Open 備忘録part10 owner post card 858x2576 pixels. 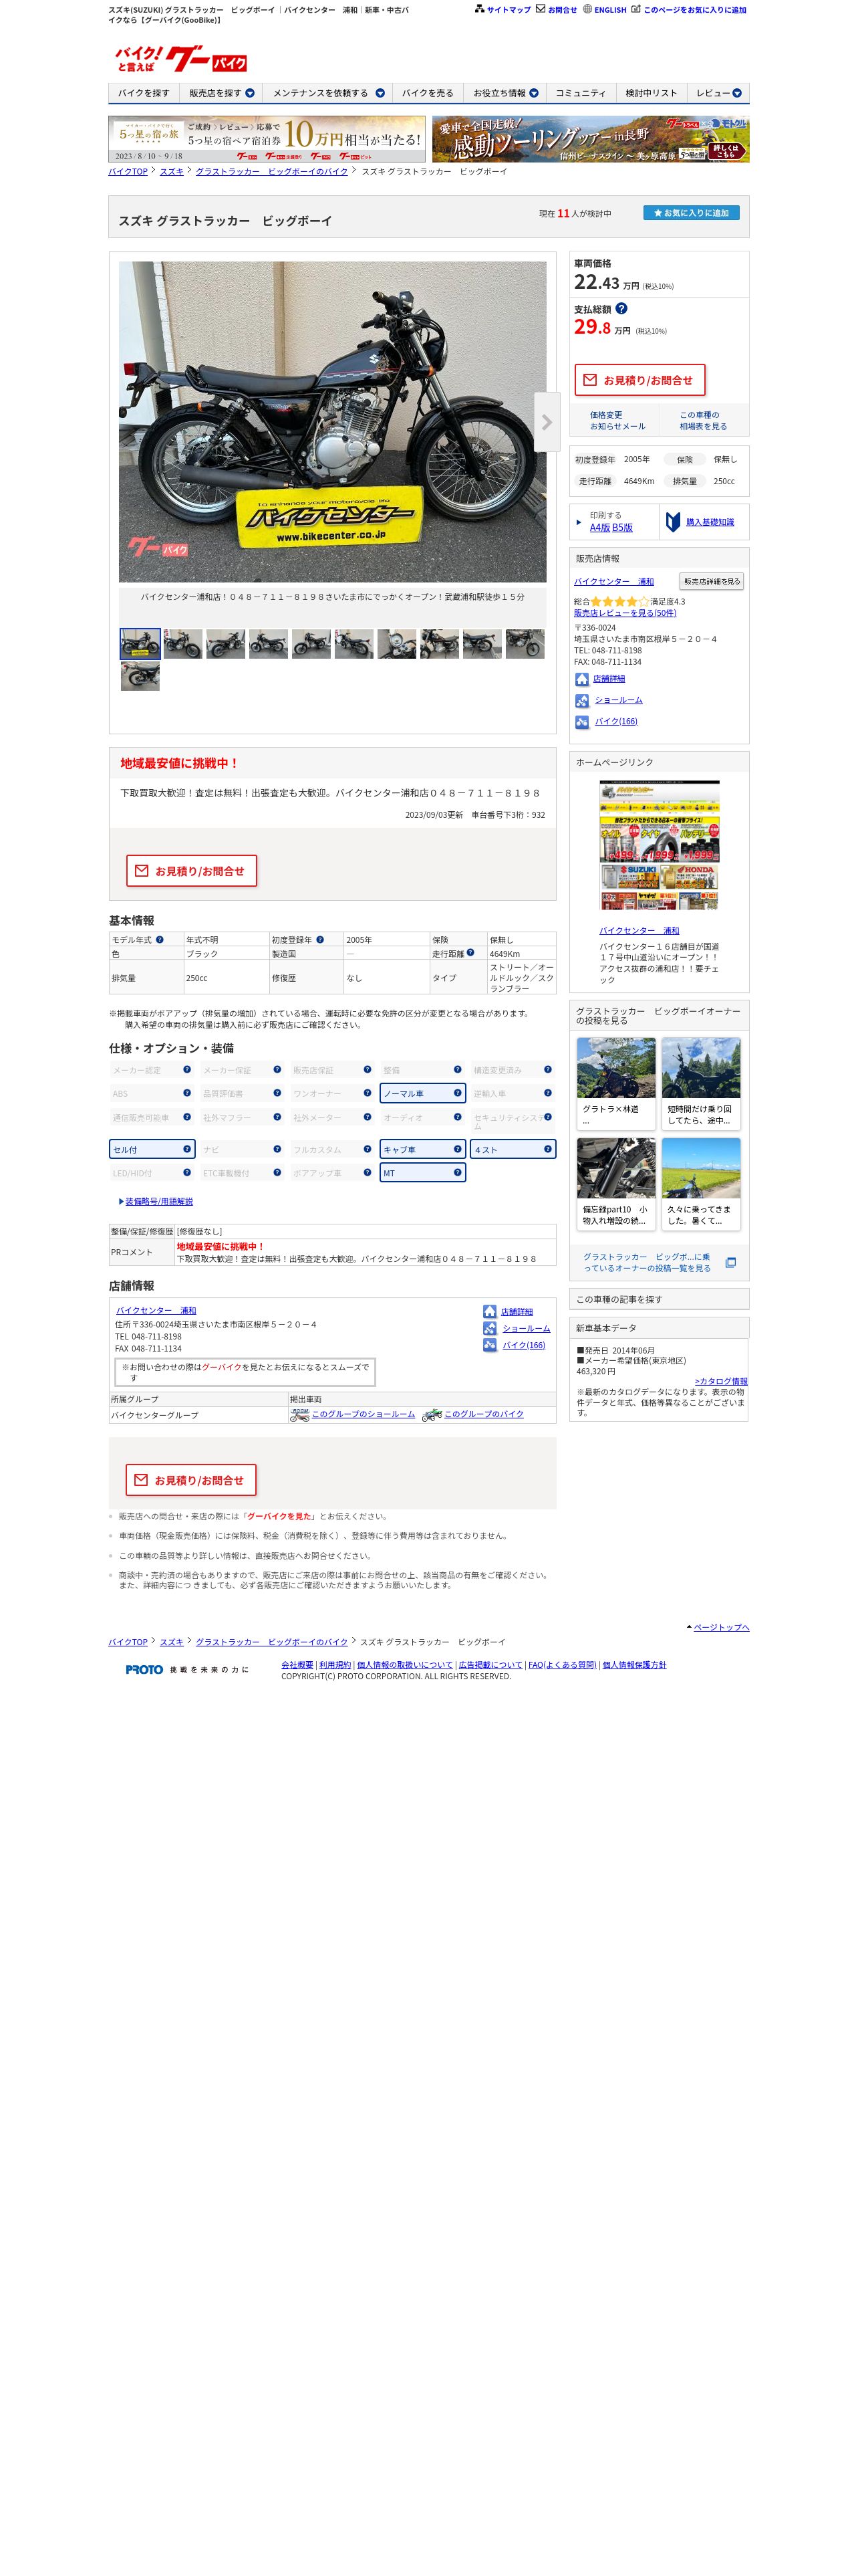pyautogui.click(x=616, y=1184)
